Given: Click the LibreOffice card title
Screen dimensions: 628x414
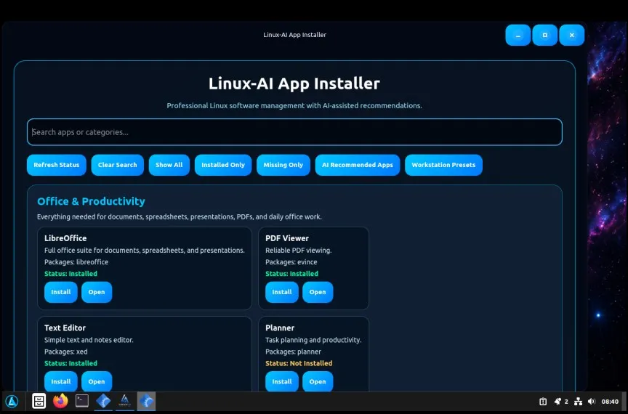Looking at the screenshot, I should [x=65, y=238].
